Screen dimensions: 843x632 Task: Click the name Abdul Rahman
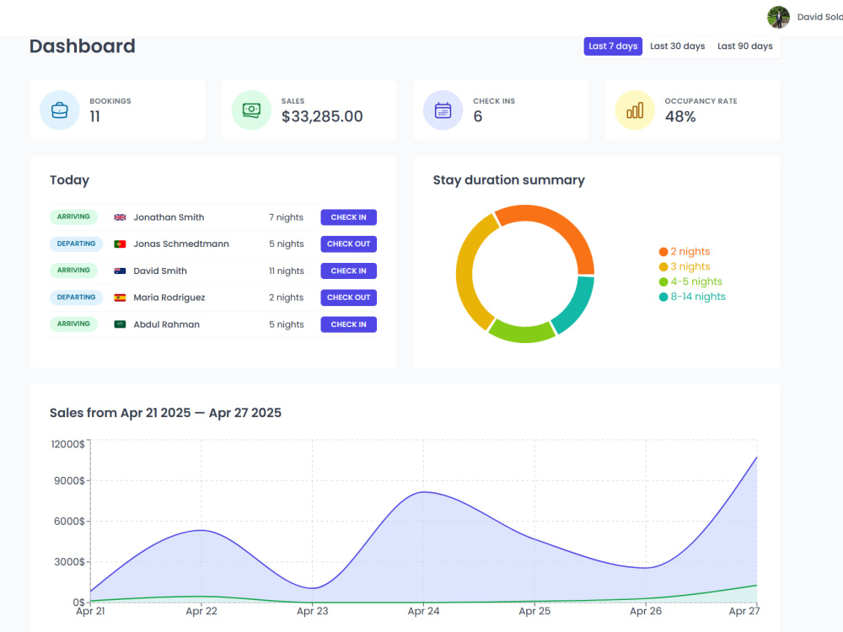point(167,324)
